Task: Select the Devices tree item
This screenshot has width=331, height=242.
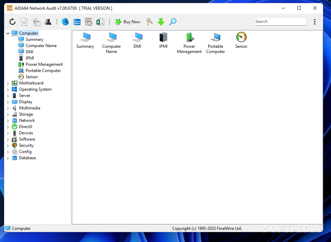Action: [x=26, y=133]
